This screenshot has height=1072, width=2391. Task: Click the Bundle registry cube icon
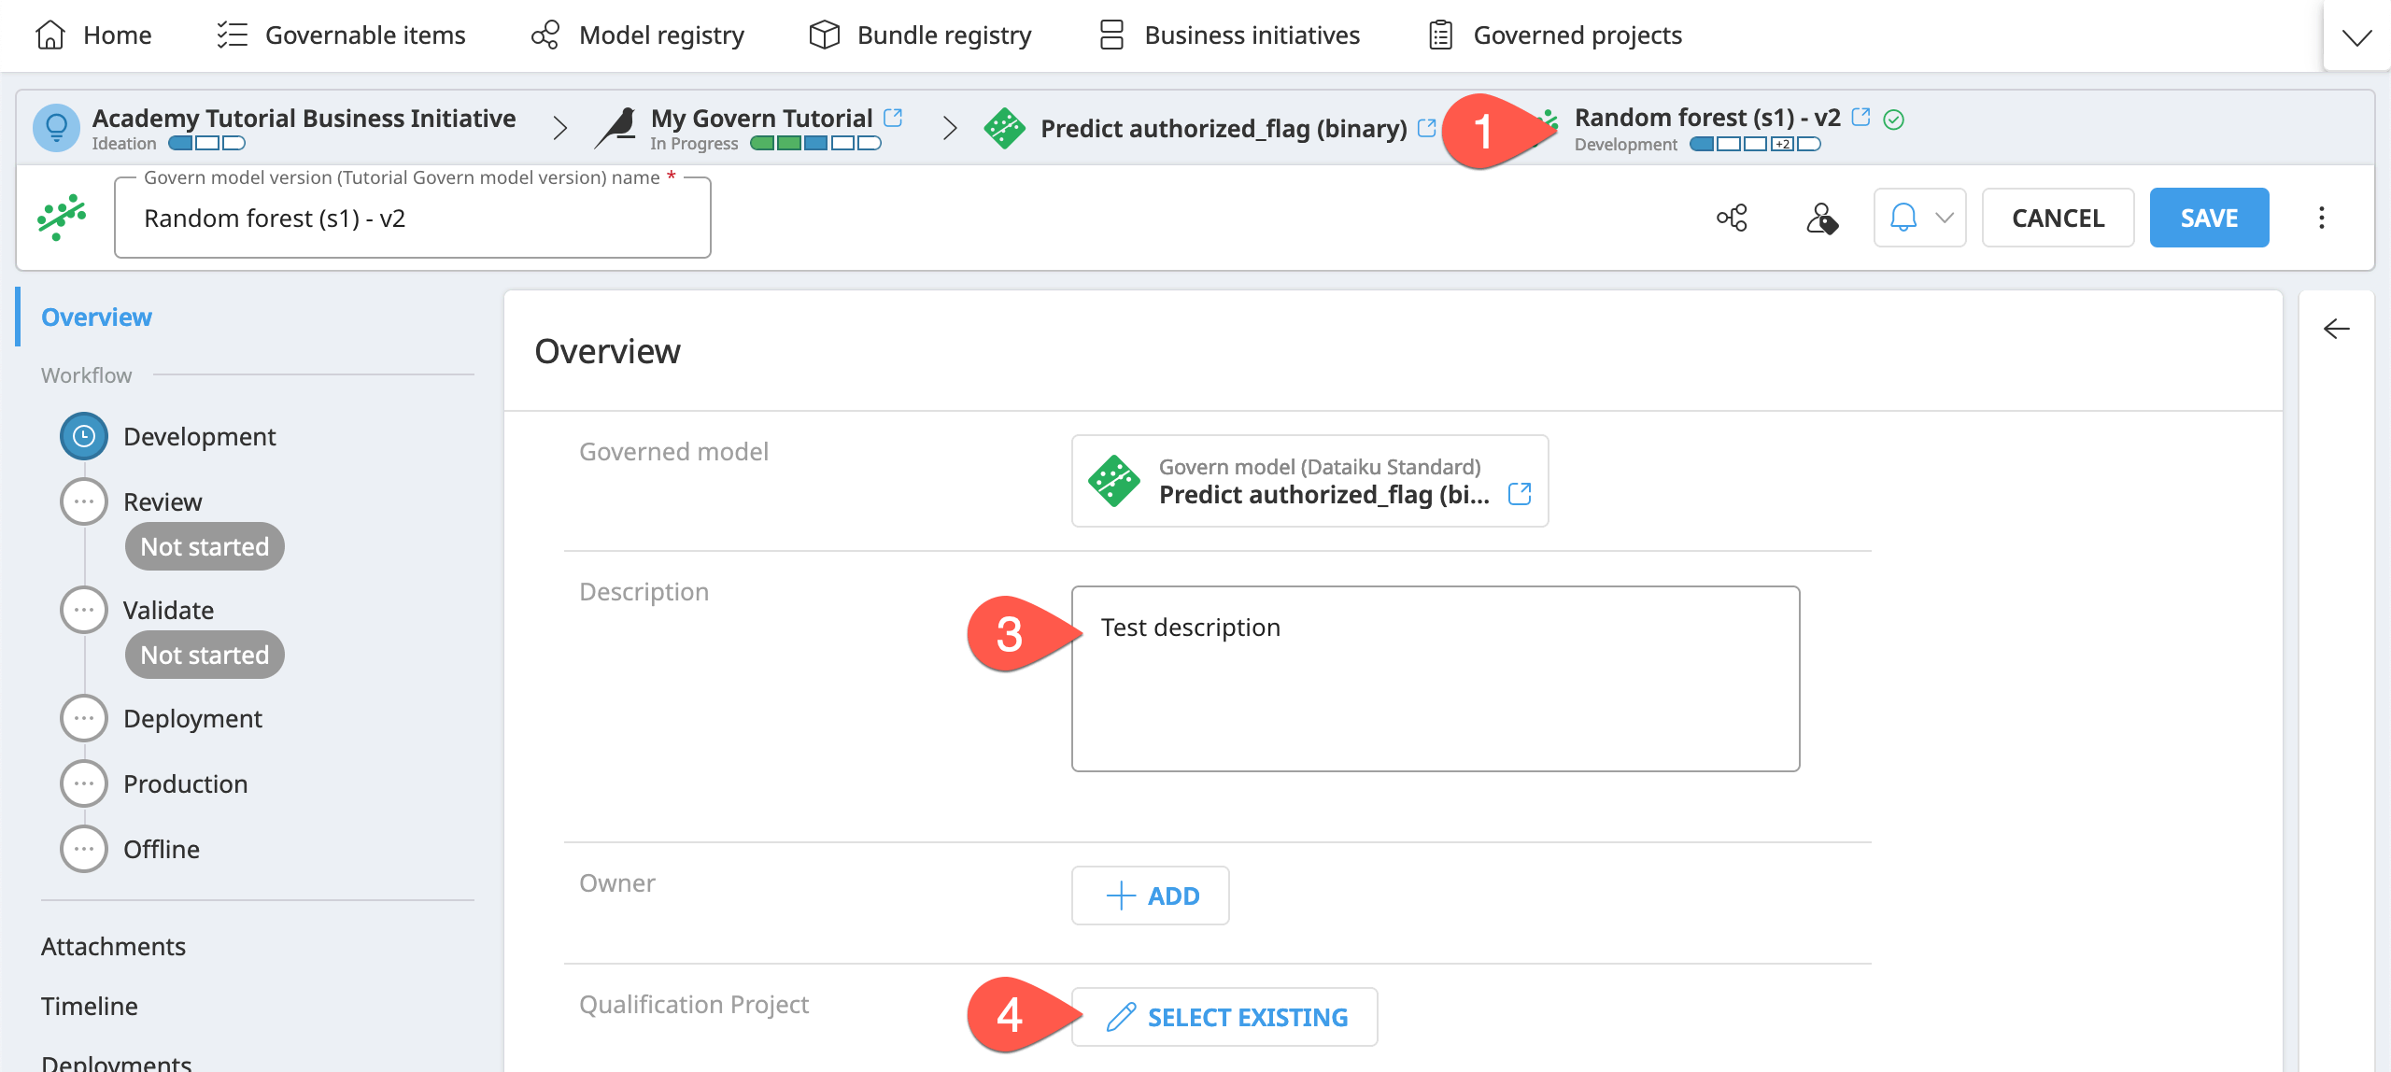(x=824, y=35)
